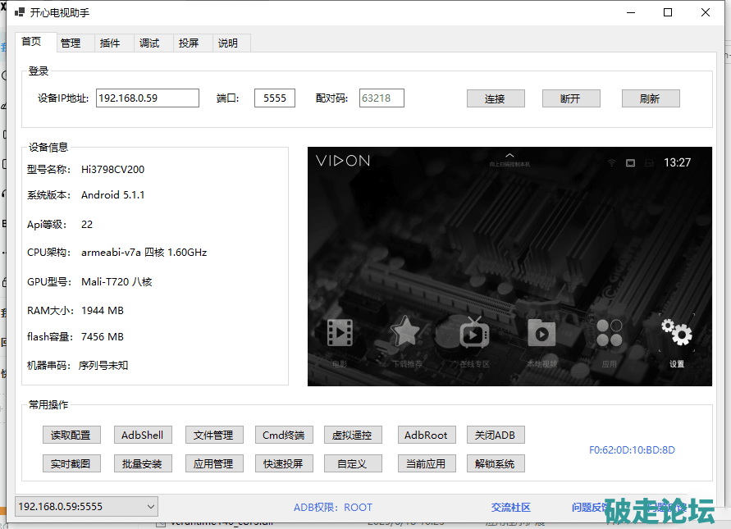Launch AdbShell
731x529 pixels.
(143, 436)
